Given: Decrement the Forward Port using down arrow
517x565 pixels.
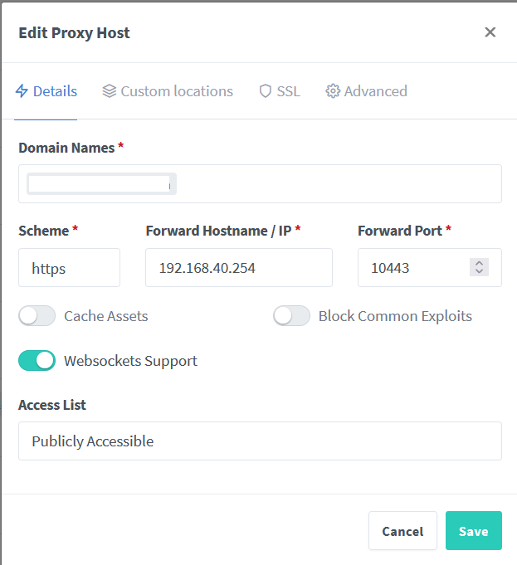Looking at the screenshot, I should [x=479, y=271].
